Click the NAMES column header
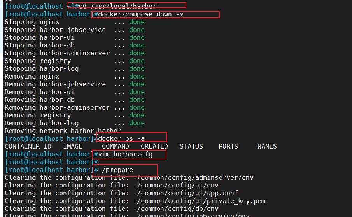The image size is (352, 217). [267, 147]
